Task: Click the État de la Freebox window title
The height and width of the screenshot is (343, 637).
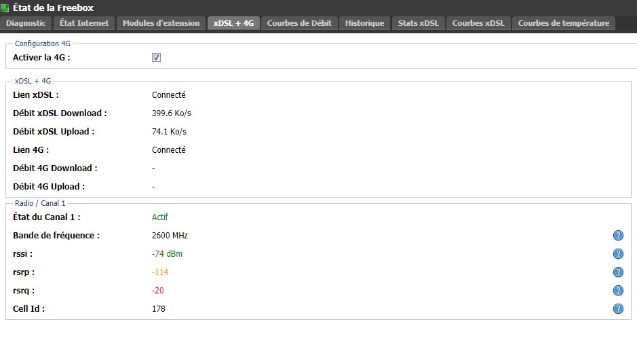Action: pyautogui.click(x=53, y=7)
